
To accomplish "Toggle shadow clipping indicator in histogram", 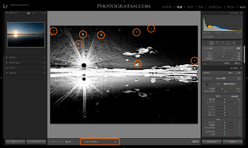I will (x=205, y=18).
